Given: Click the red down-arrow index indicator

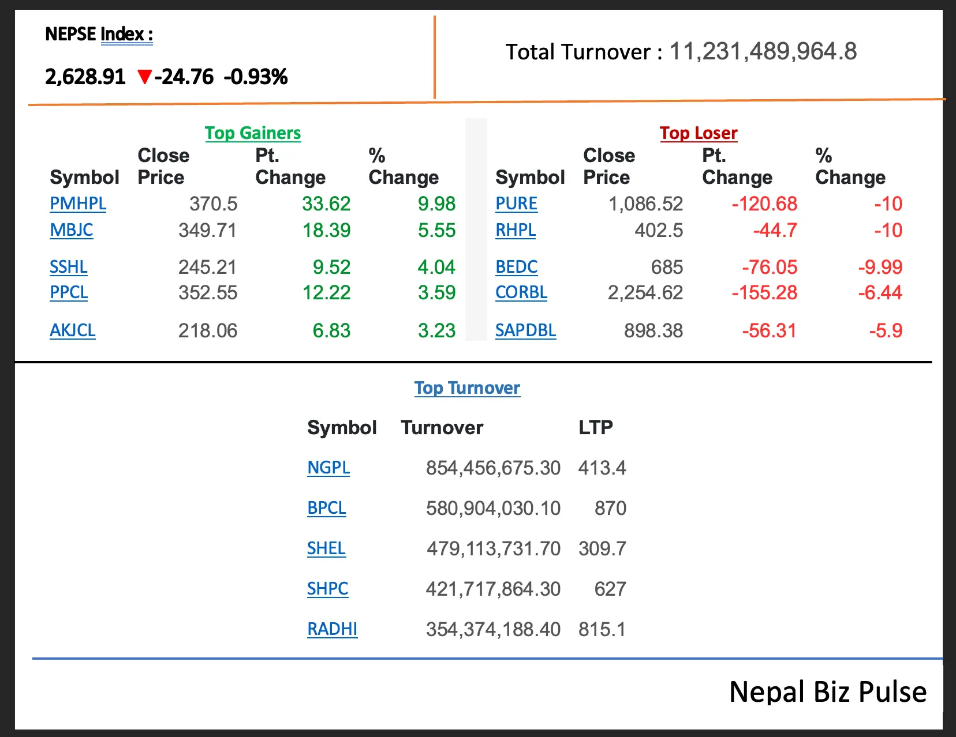Looking at the screenshot, I should pos(144,77).
